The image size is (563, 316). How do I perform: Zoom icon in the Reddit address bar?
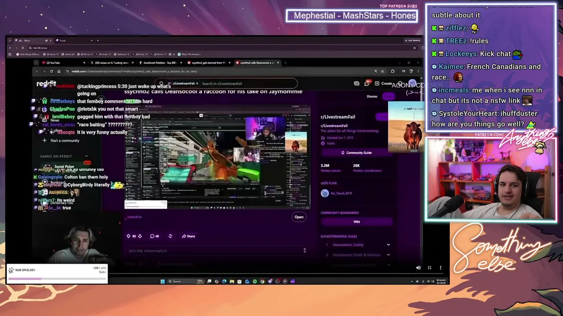(x=376, y=71)
